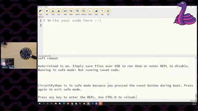The image size is (198, 111).
Task: Create a new file with New button
Action: pos(47,12)
